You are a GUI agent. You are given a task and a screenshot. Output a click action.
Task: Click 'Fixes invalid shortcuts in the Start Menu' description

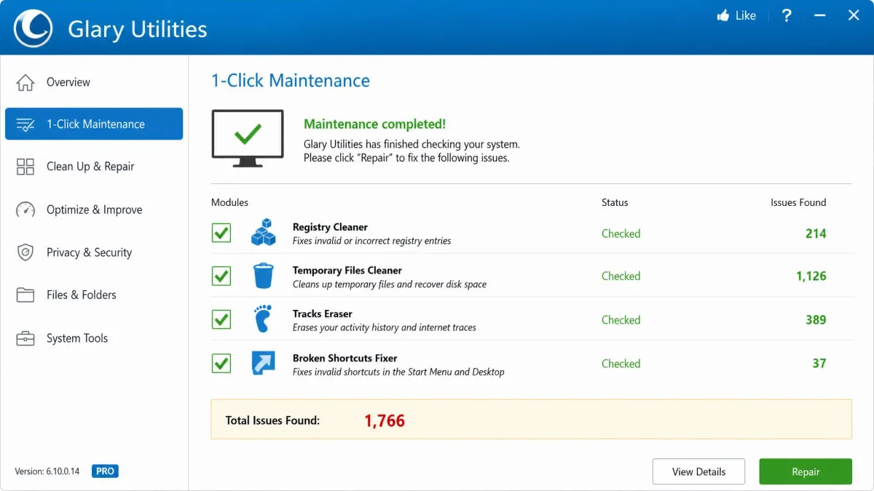[398, 372]
